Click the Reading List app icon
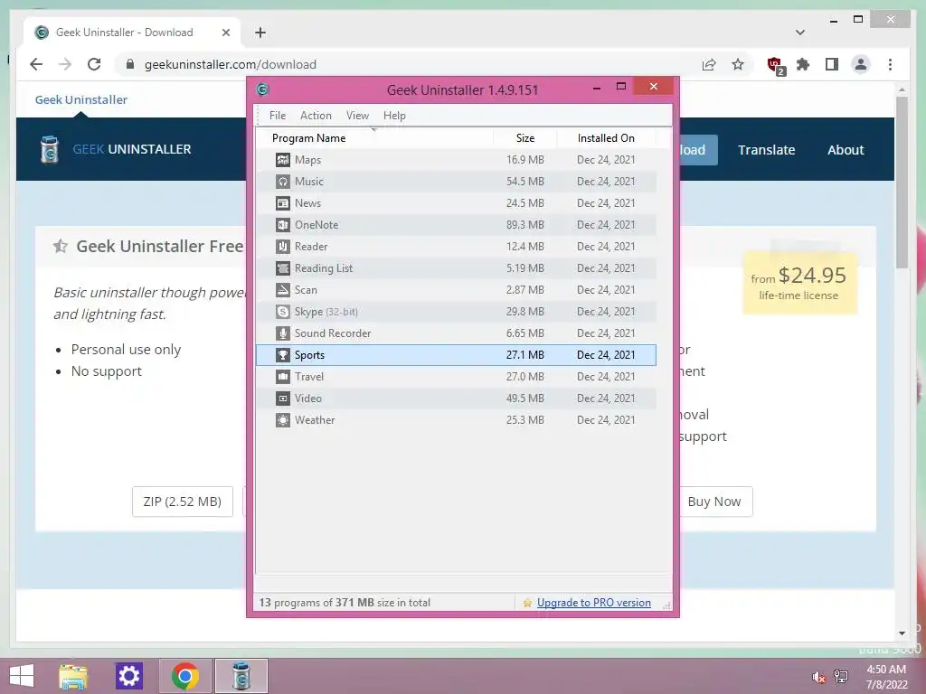 [283, 268]
